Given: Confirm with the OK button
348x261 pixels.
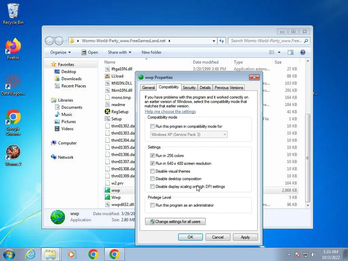Looking at the screenshot, I should (190, 237).
